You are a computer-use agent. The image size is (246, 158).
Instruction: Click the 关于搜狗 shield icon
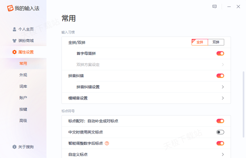[14, 147]
